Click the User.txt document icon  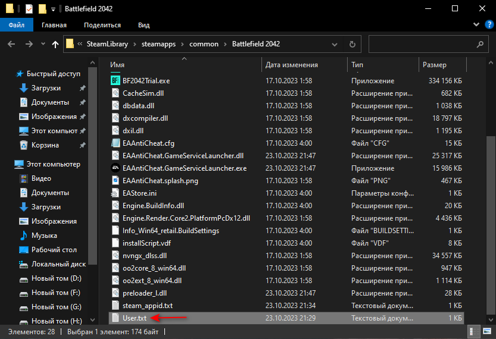click(x=115, y=318)
